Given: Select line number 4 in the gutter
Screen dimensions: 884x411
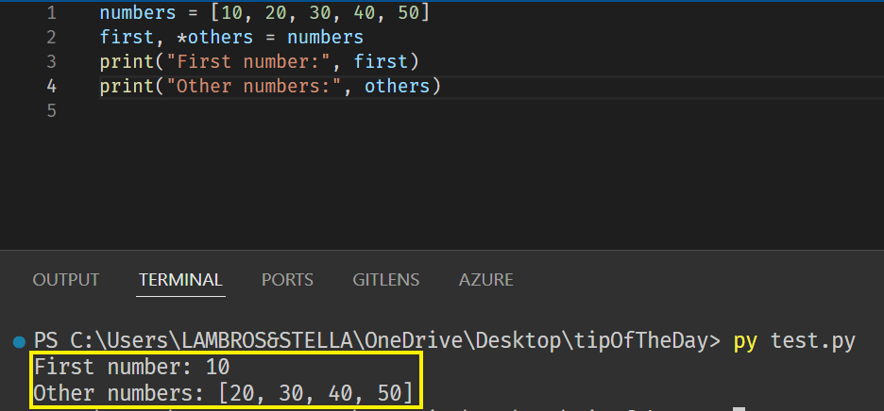Looking at the screenshot, I should (x=50, y=87).
